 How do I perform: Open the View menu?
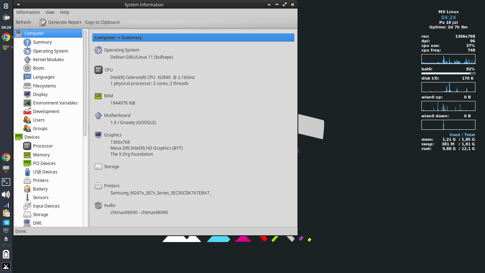coord(50,12)
